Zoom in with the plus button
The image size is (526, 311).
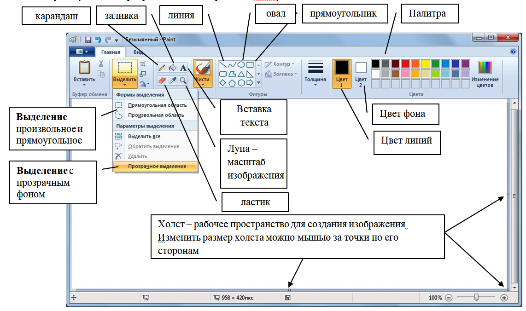click(504, 298)
